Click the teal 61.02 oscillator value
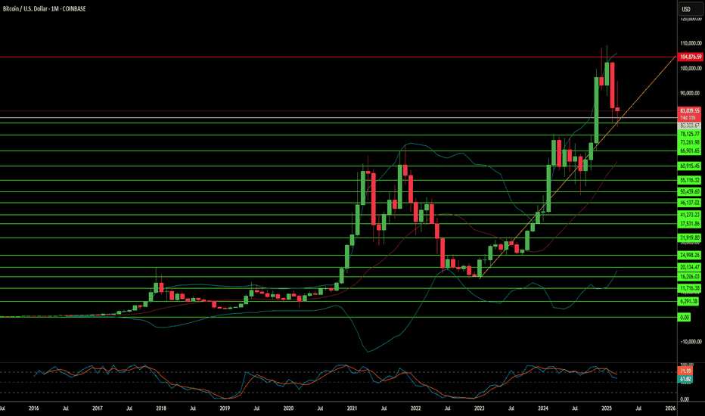705x416 pixels. [x=685, y=379]
